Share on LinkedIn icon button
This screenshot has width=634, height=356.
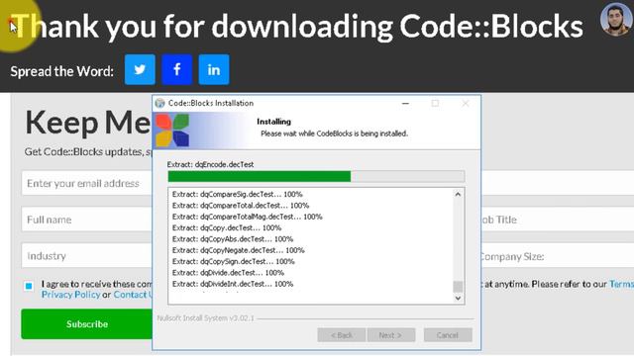[214, 69]
